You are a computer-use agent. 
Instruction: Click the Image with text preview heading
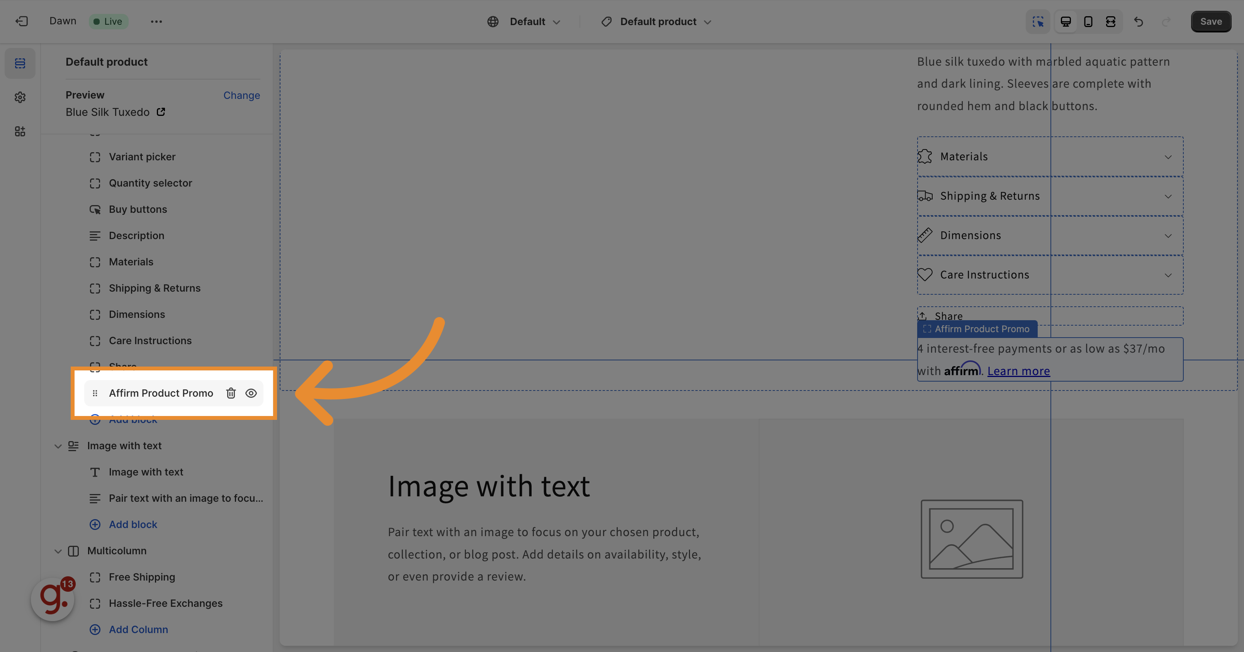[489, 486]
